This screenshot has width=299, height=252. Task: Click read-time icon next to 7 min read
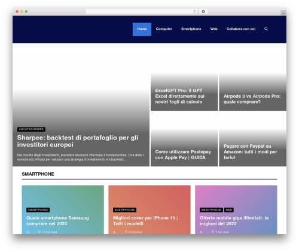213,232
